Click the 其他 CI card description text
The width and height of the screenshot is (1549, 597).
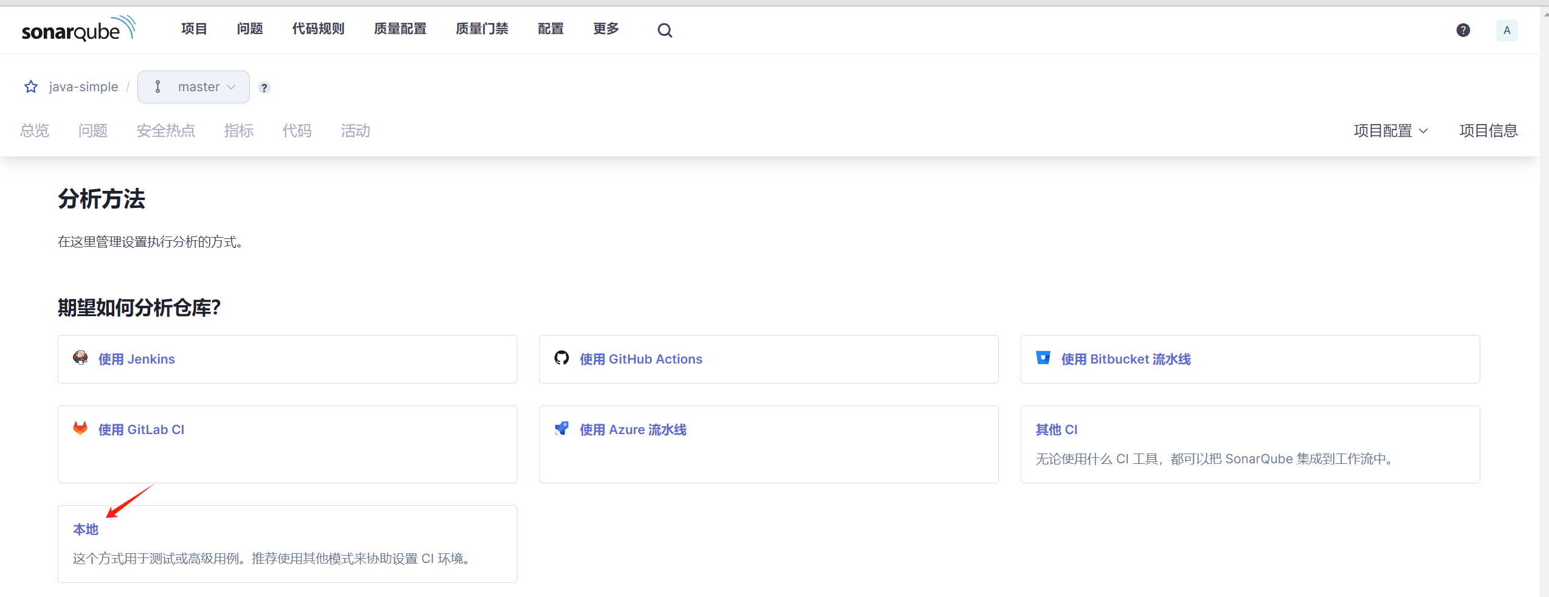click(x=1215, y=459)
